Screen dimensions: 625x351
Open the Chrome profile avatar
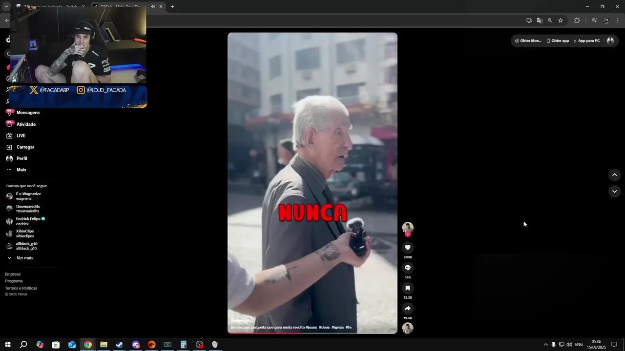coord(606,20)
